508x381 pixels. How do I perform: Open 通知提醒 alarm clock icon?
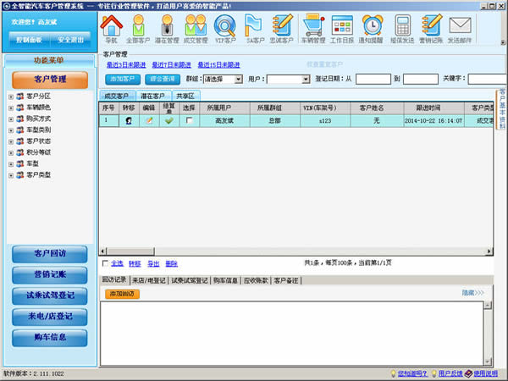[373, 25]
